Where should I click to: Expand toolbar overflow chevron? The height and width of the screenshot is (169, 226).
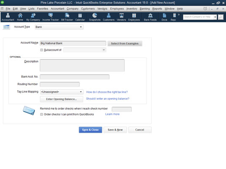coord(179,14)
